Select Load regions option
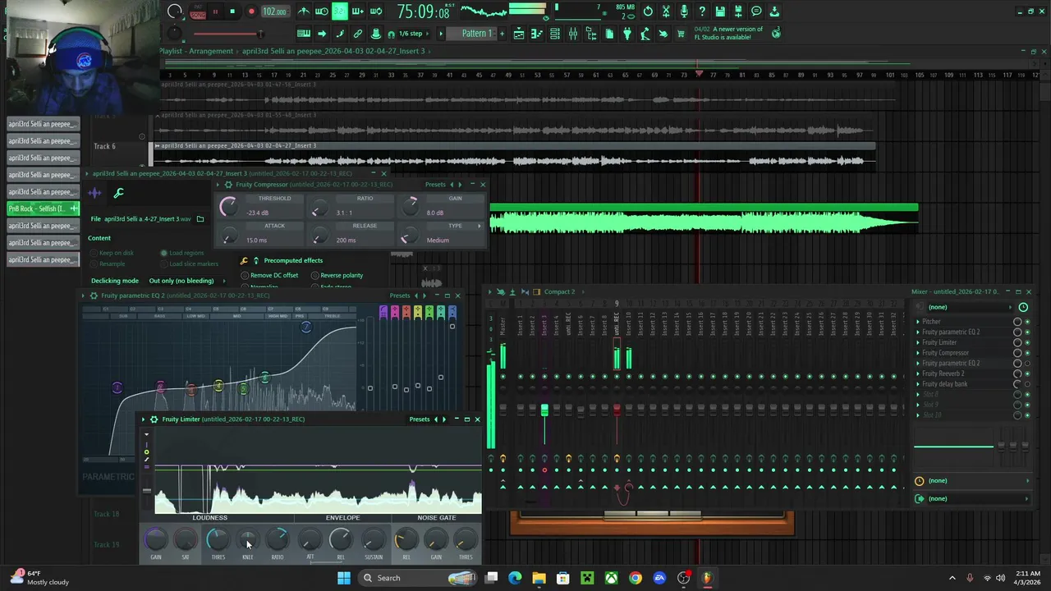This screenshot has height=591, width=1051. click(182, 253)
